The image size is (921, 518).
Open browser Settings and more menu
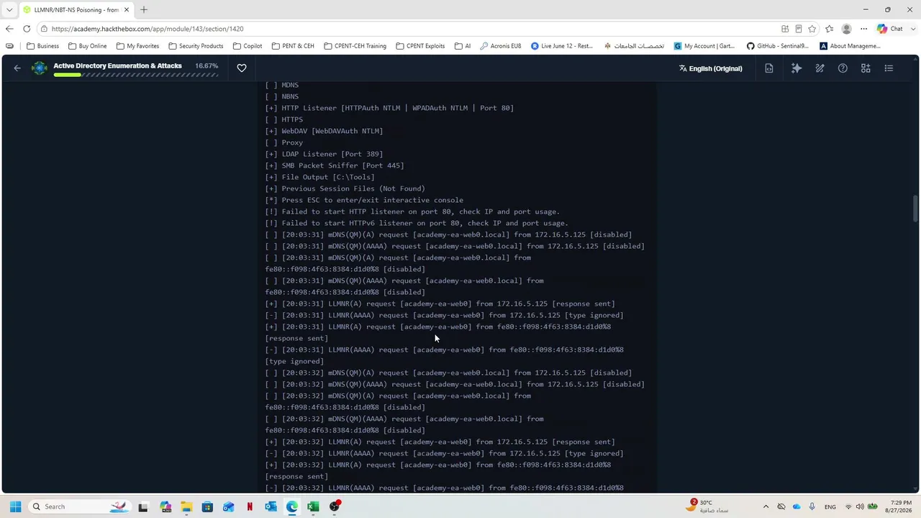pos(864,29)
